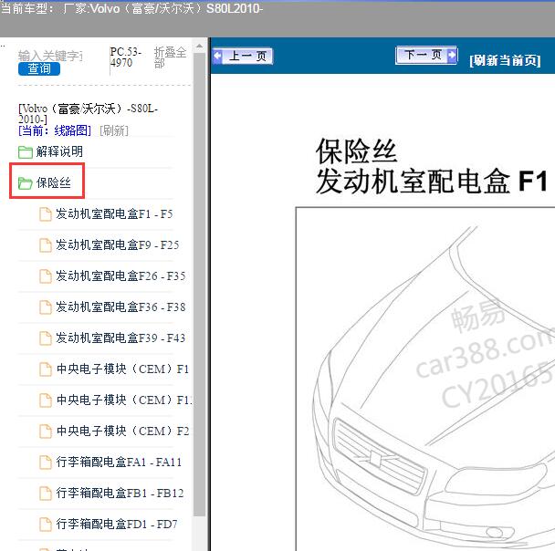Click the PC.53-4970 label
The height and width of the screenshot is (551, 555).
(x=126, y=57)
